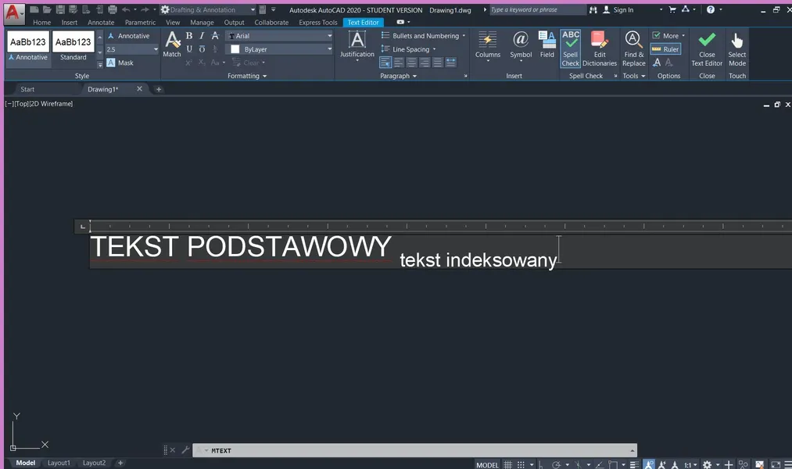This screenshot has height=469, width=792.
Task: Toggle the Ruler display
Action: [666, 48]
